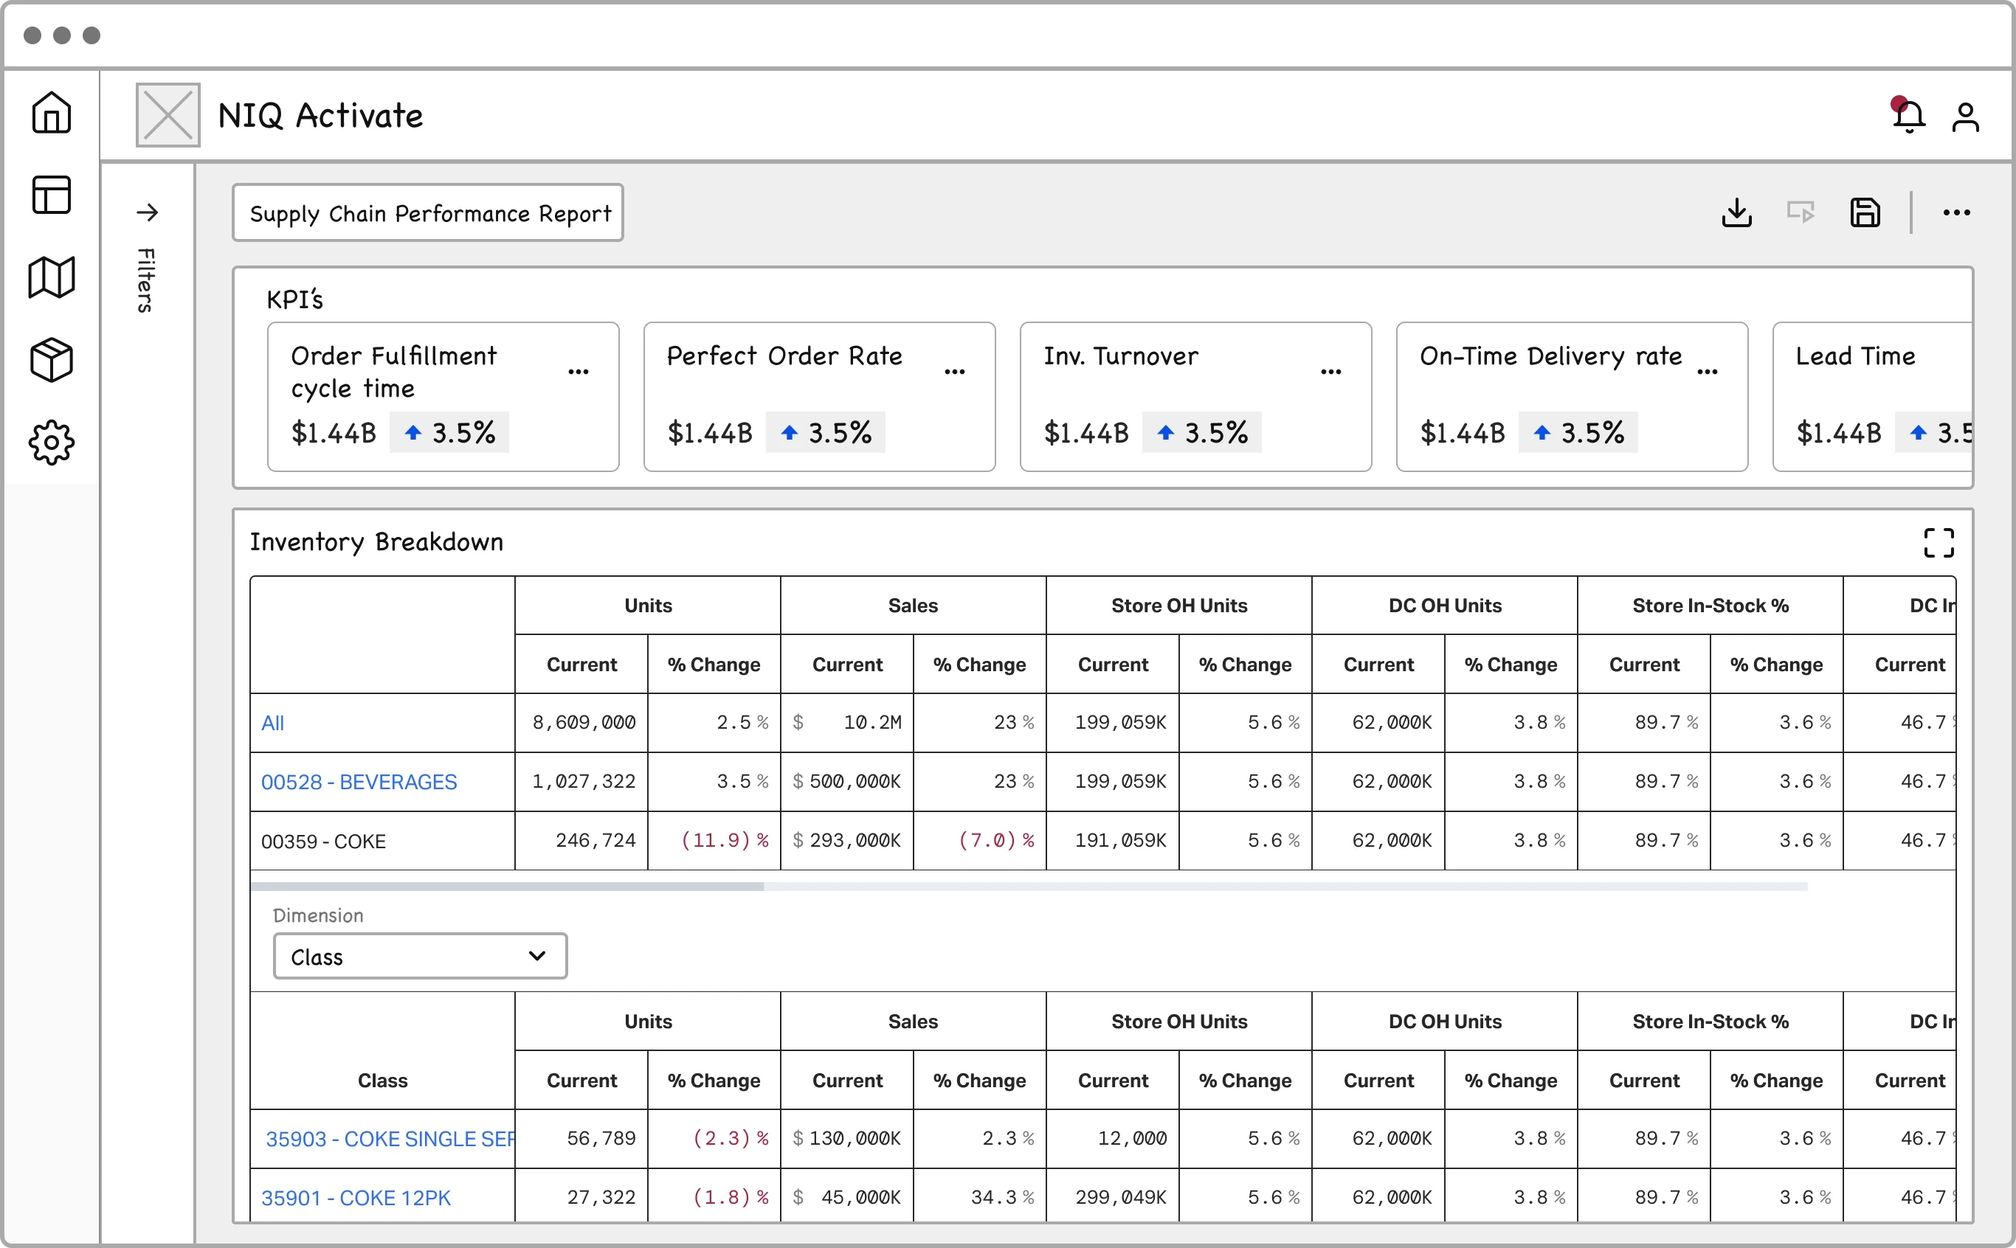The width and height of the screenshot is (2016, 1248).
Task: Expand the Filters panel arrow
Action: [147, 212]
